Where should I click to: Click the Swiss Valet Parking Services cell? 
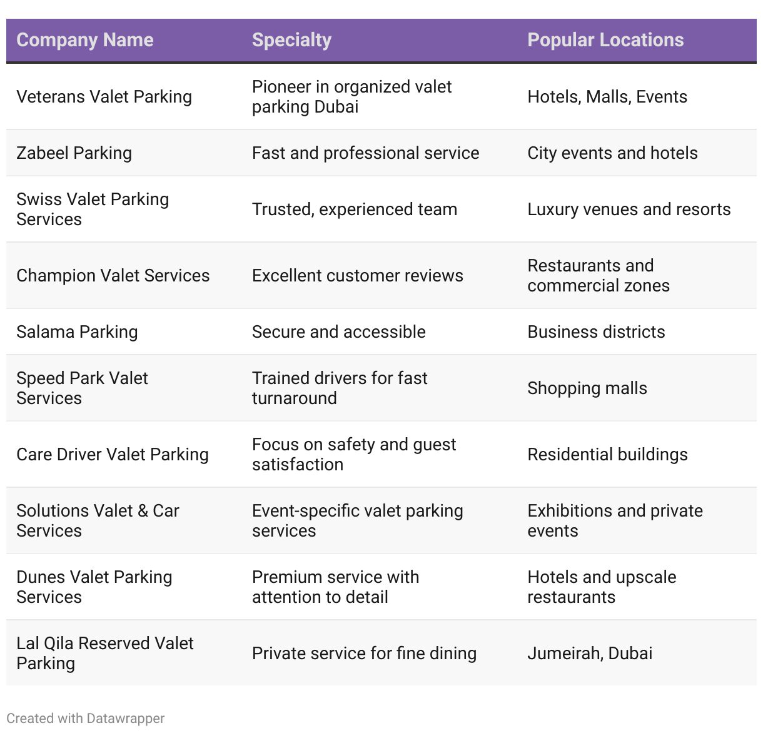pos(93,209)
